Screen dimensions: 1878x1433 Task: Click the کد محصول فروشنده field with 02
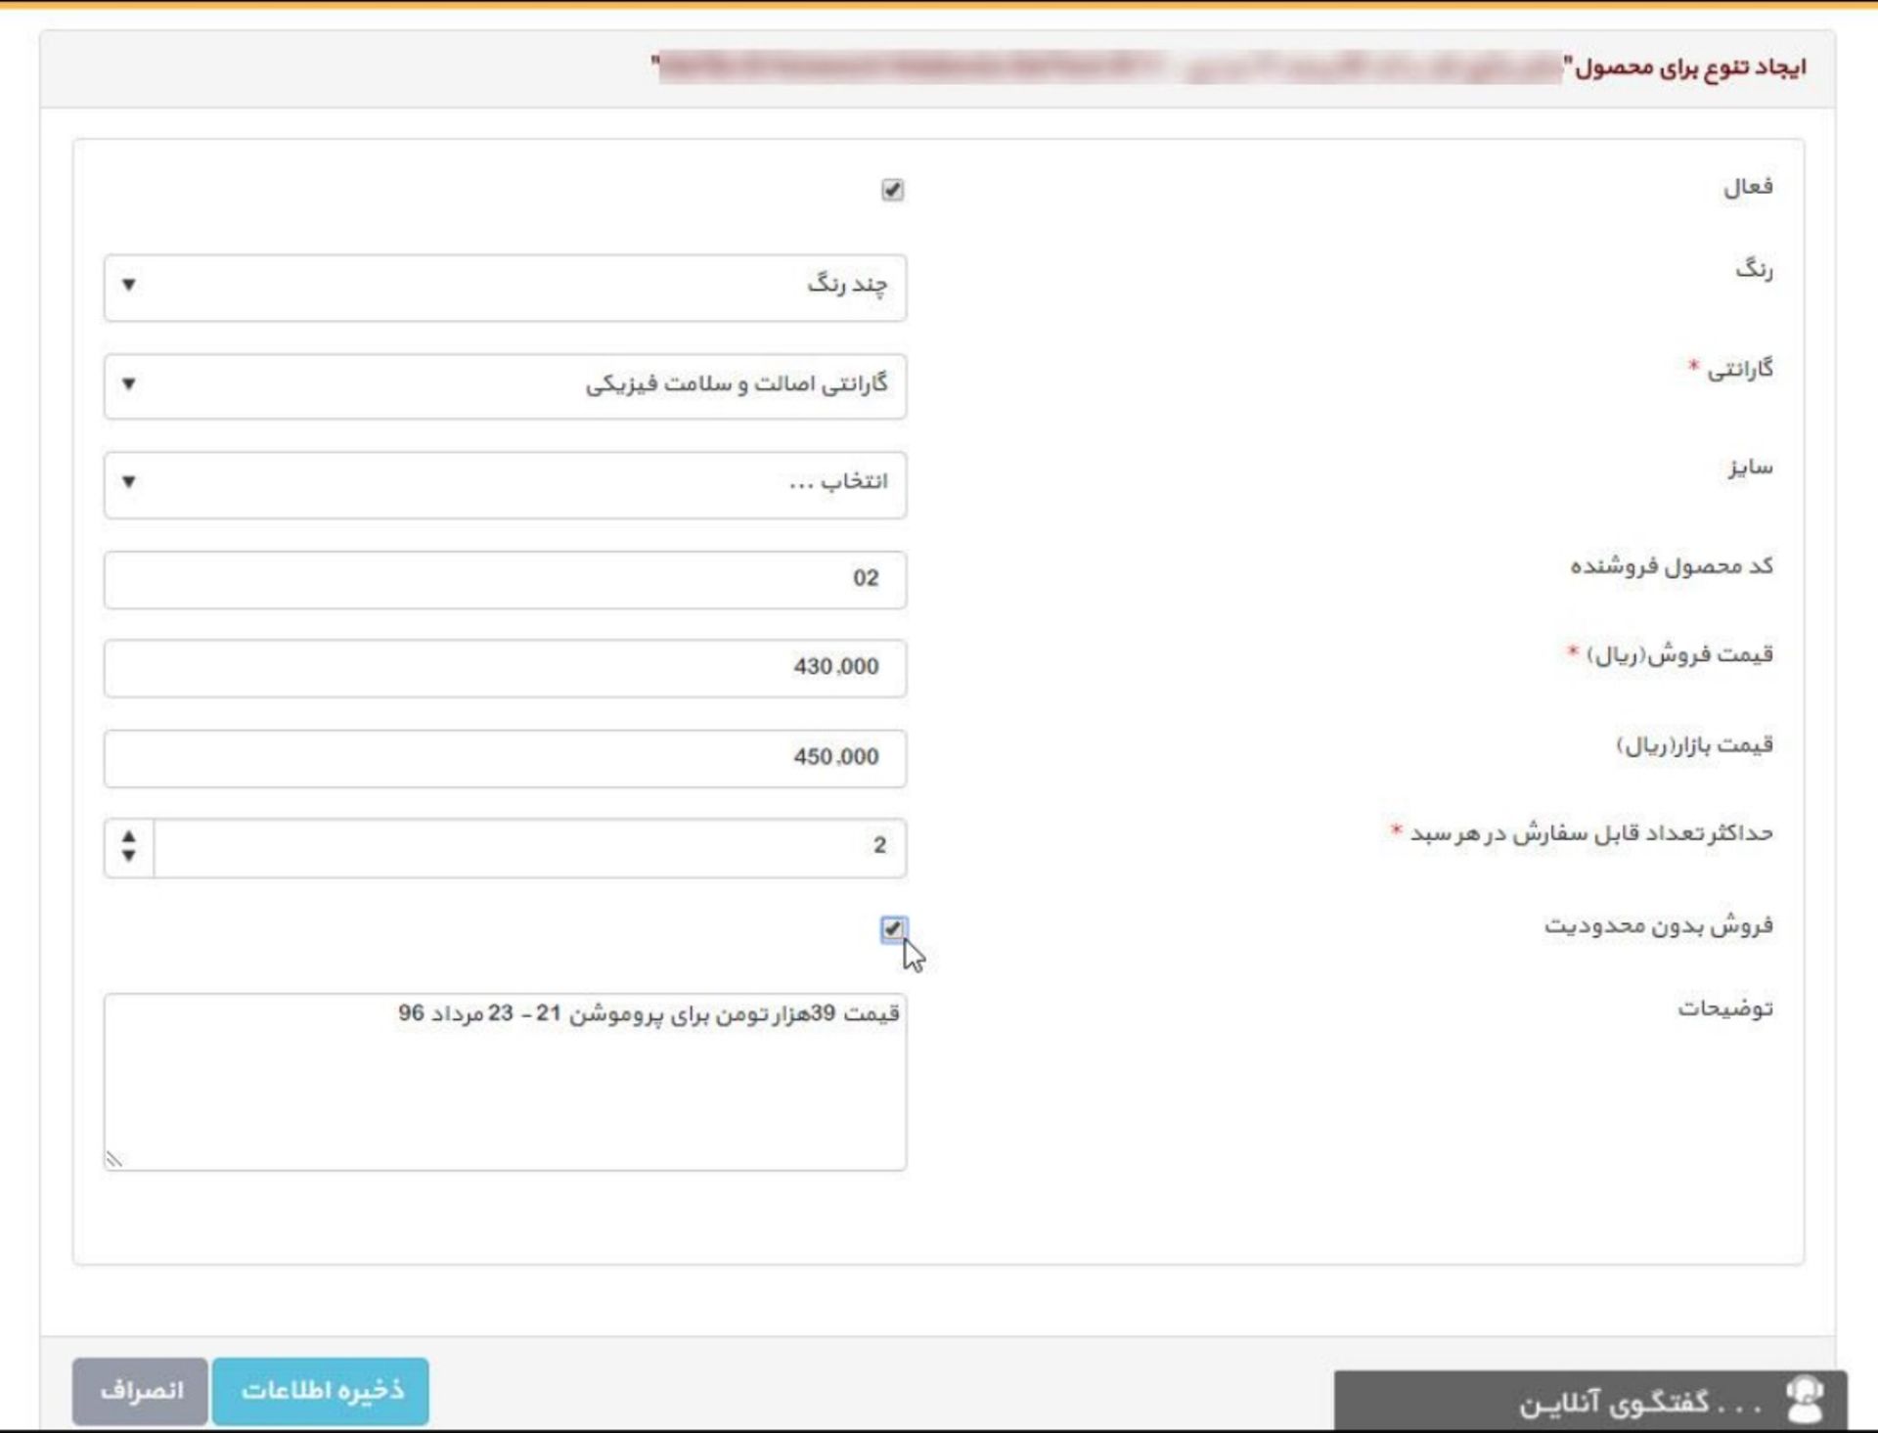pos(505,579)
